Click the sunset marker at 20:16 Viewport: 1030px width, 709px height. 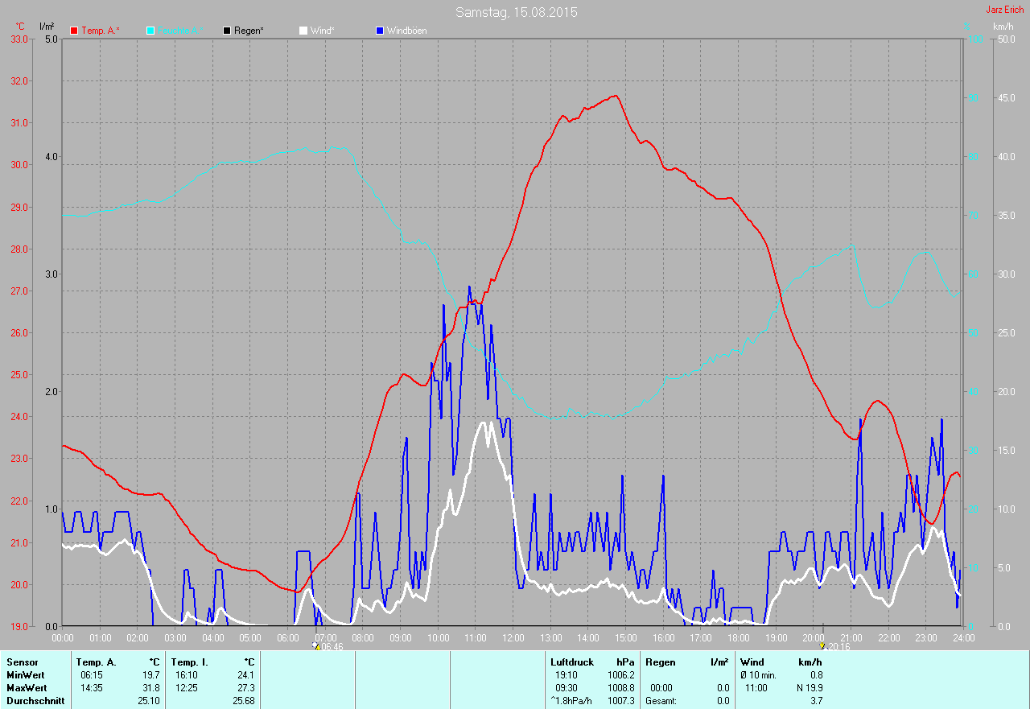tap(822, 645)
